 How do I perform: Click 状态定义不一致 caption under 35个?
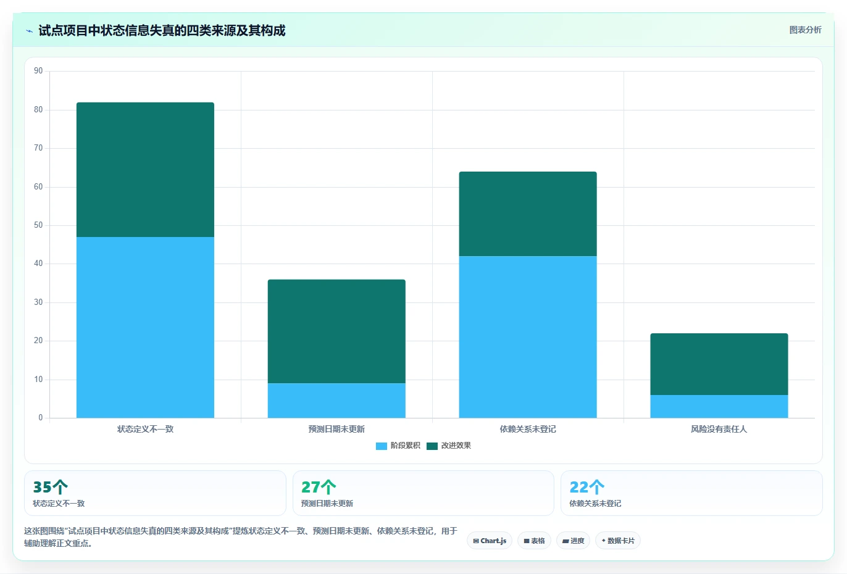[x=59, y=504]
